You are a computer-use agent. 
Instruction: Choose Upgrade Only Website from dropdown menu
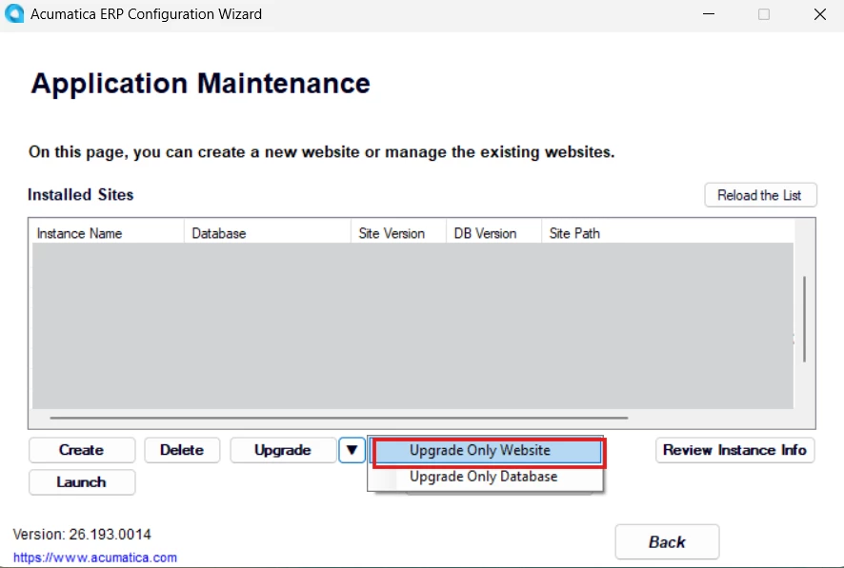pos(488,451)
